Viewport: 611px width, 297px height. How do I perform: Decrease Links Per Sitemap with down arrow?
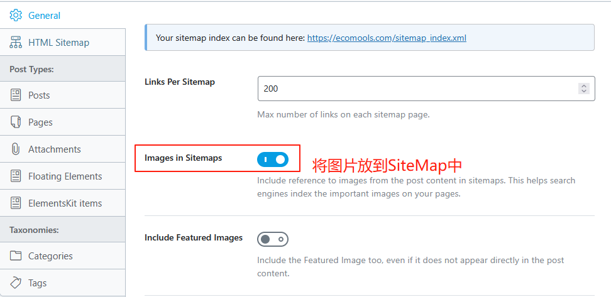click(x=584, y=91)
